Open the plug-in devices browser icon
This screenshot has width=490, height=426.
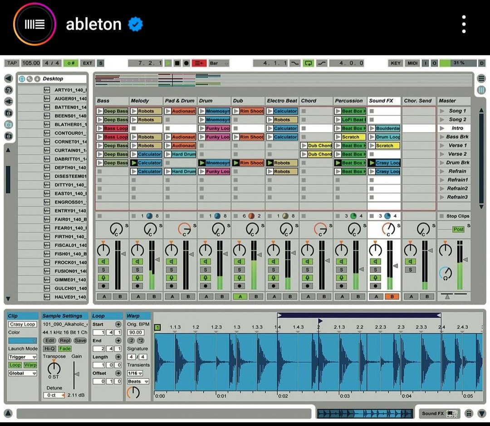click(x=9, y=102)
